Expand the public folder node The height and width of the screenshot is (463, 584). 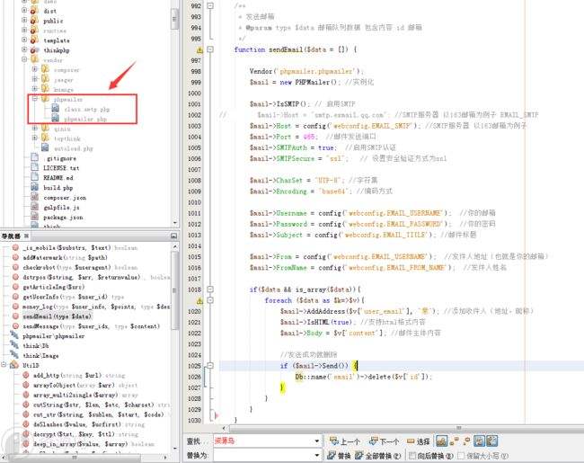point(24,20)
